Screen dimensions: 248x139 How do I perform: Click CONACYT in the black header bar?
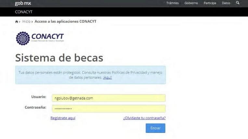24,12
